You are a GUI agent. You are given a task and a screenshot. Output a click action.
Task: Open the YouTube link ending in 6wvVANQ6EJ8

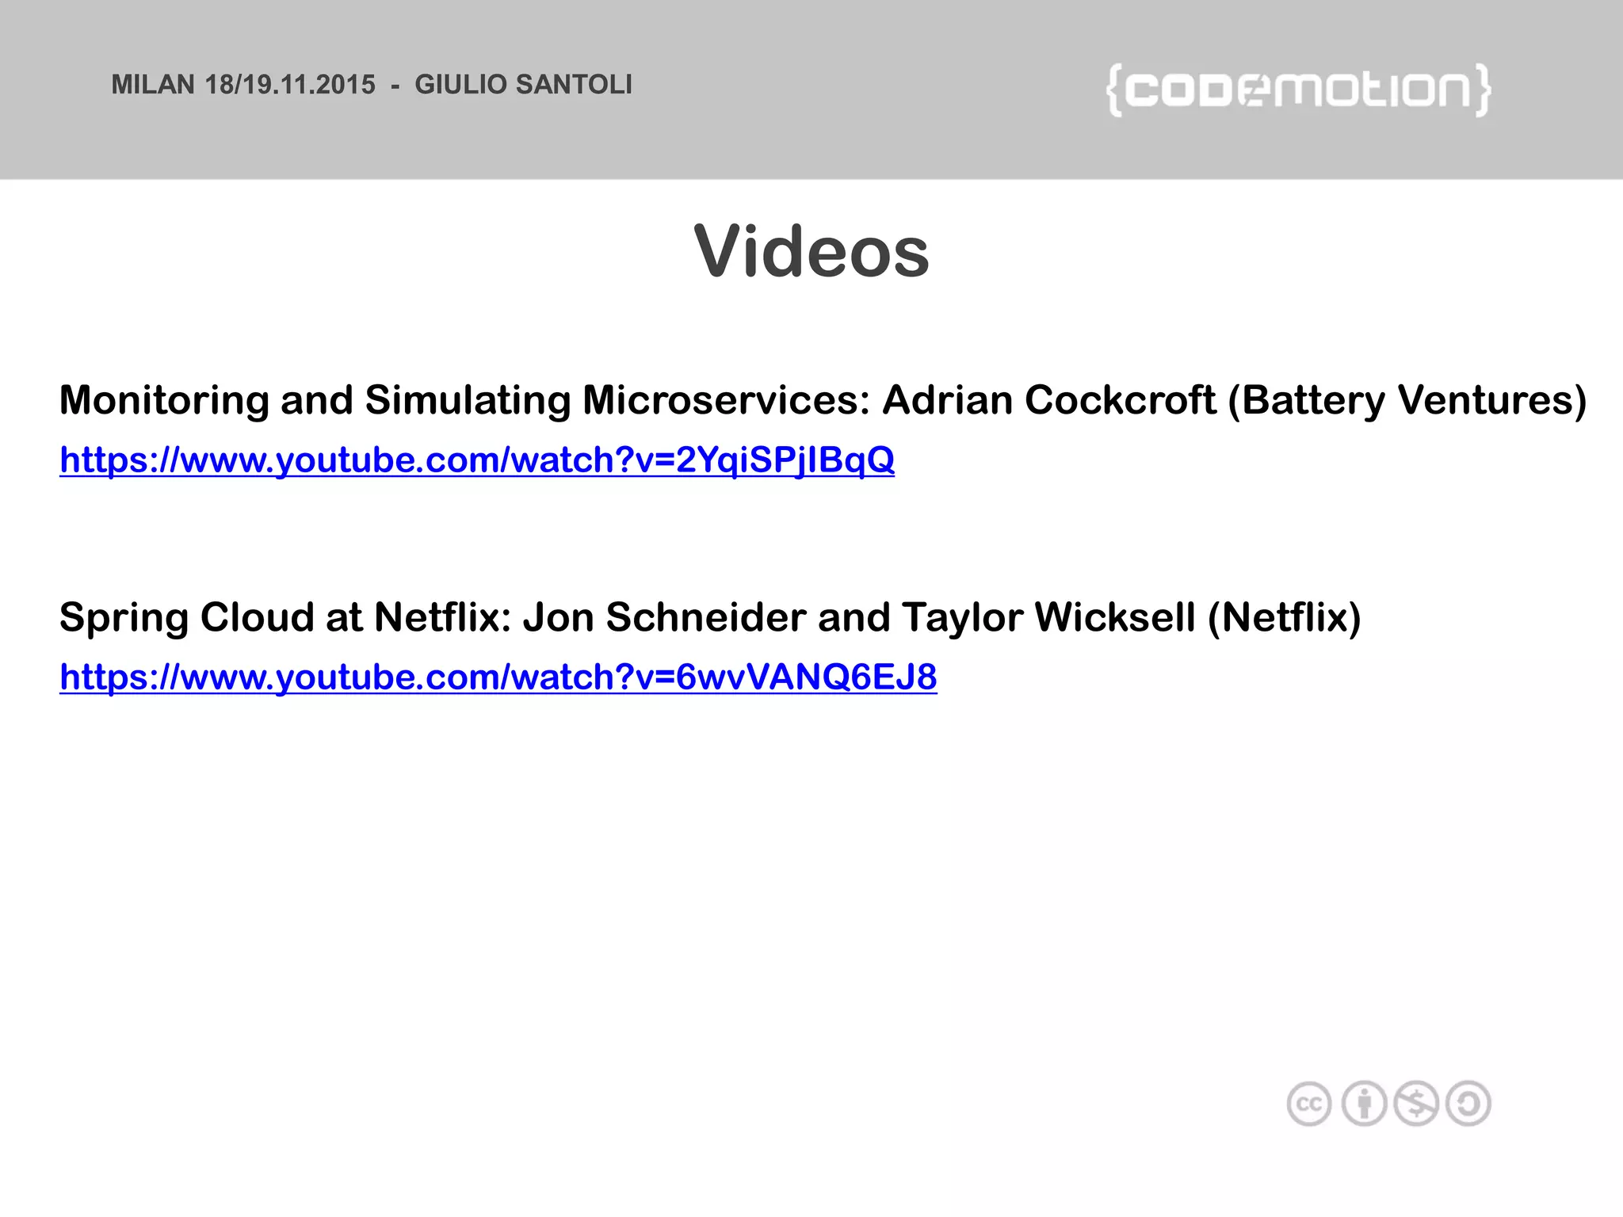(498, 677)
